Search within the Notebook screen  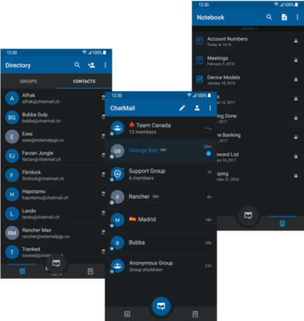[269, 17]
